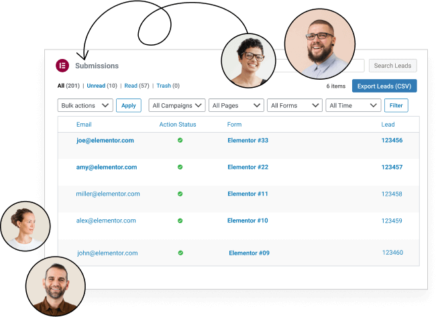The width and height of the screenshot is (442, 317).
Task: Open the Trash submissions view
Action: [x=164, y=86]
